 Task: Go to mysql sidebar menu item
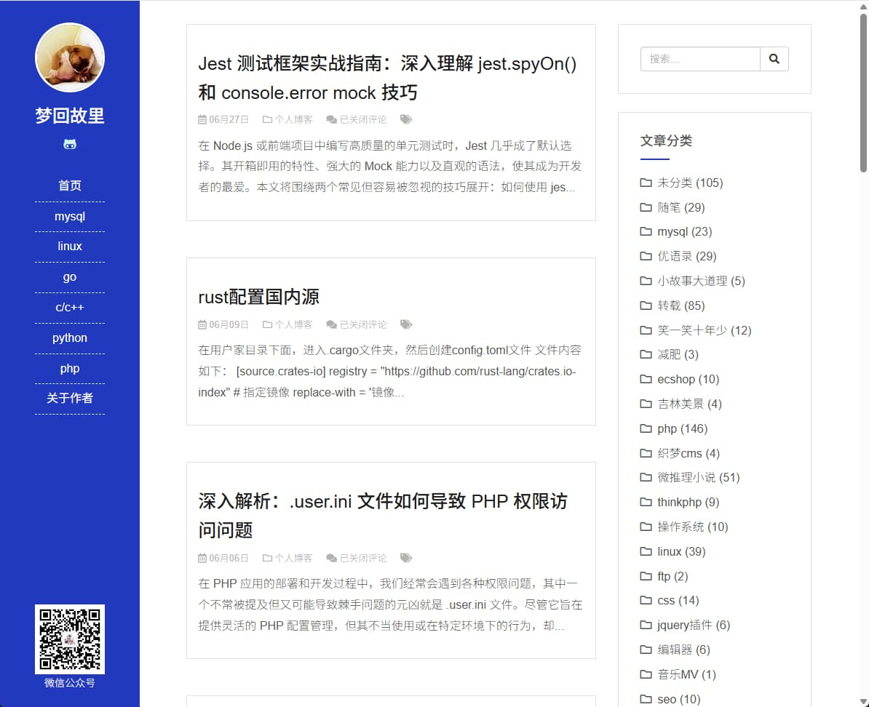coord(70,216)
